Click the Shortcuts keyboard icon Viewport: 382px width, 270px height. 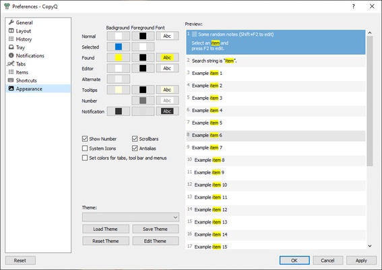[x=11, y=80]
